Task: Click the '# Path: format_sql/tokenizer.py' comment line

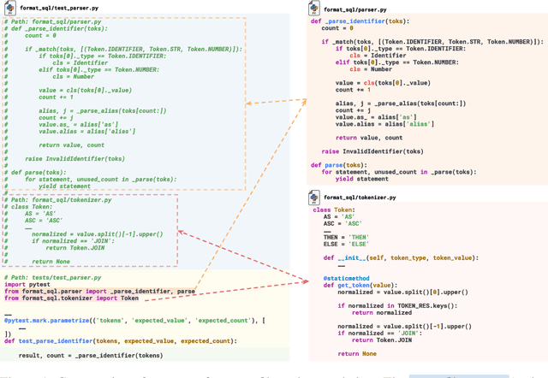Action: (x=57, y=200)
